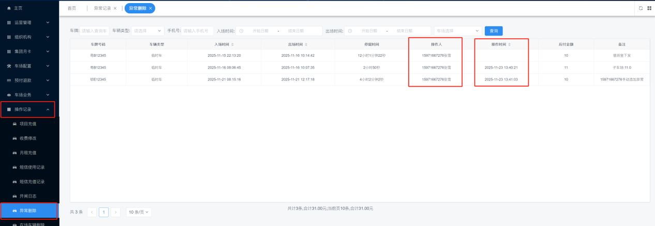Screen dimensions: 655x226
Task: Expand the 组织机构 sidebar menu
Action: pos(29,37)
